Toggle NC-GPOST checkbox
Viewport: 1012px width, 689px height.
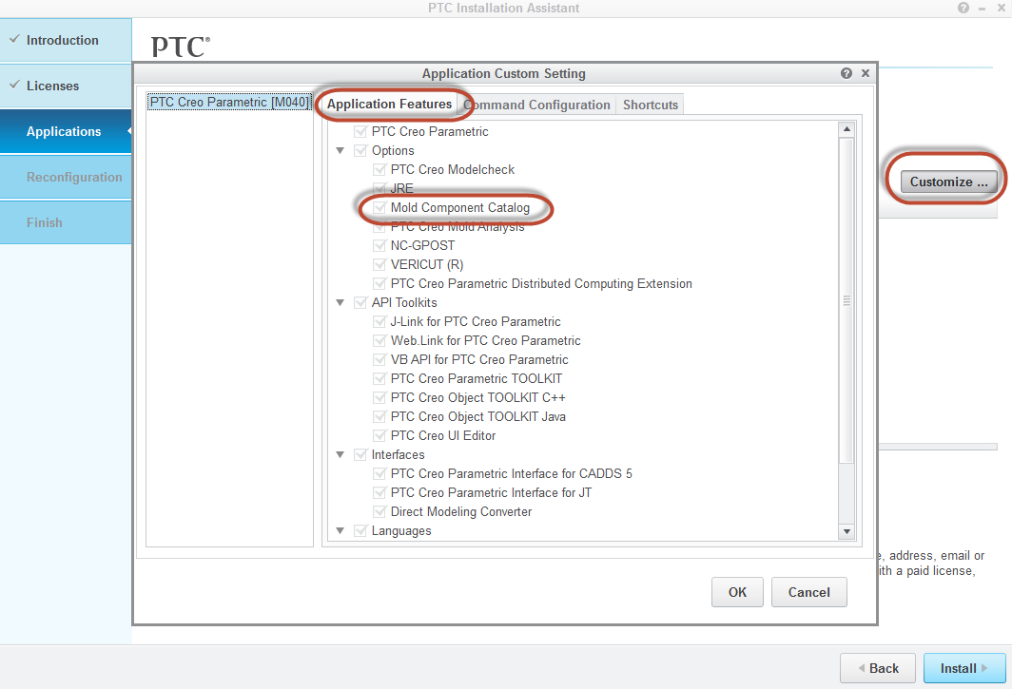coord(379,246)
